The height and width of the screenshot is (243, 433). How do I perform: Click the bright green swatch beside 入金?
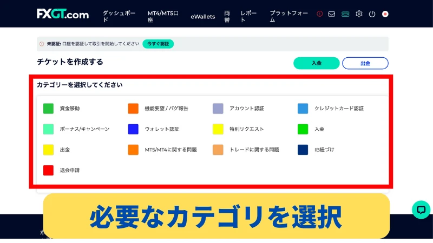[303, 129]
